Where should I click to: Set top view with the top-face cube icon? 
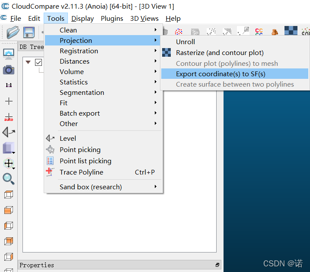point(9,194)
